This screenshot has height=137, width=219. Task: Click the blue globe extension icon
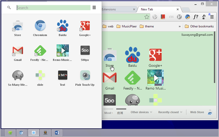[187, 17]
